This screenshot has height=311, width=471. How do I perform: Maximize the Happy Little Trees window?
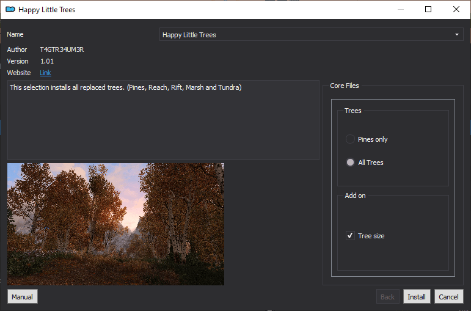428,9
